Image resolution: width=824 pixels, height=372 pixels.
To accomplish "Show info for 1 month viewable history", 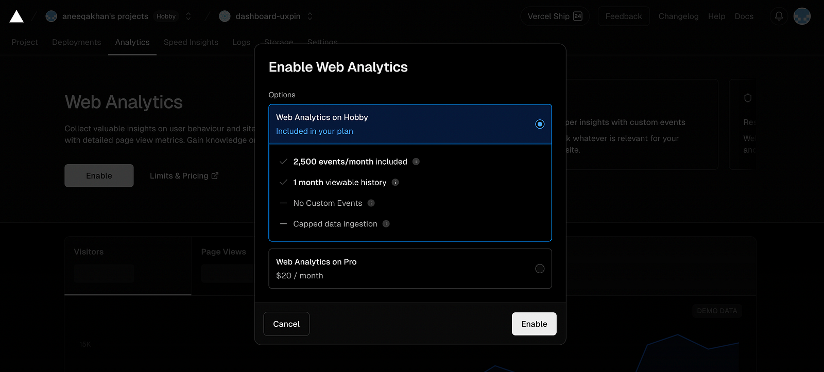I will click(x=395, y=182).
